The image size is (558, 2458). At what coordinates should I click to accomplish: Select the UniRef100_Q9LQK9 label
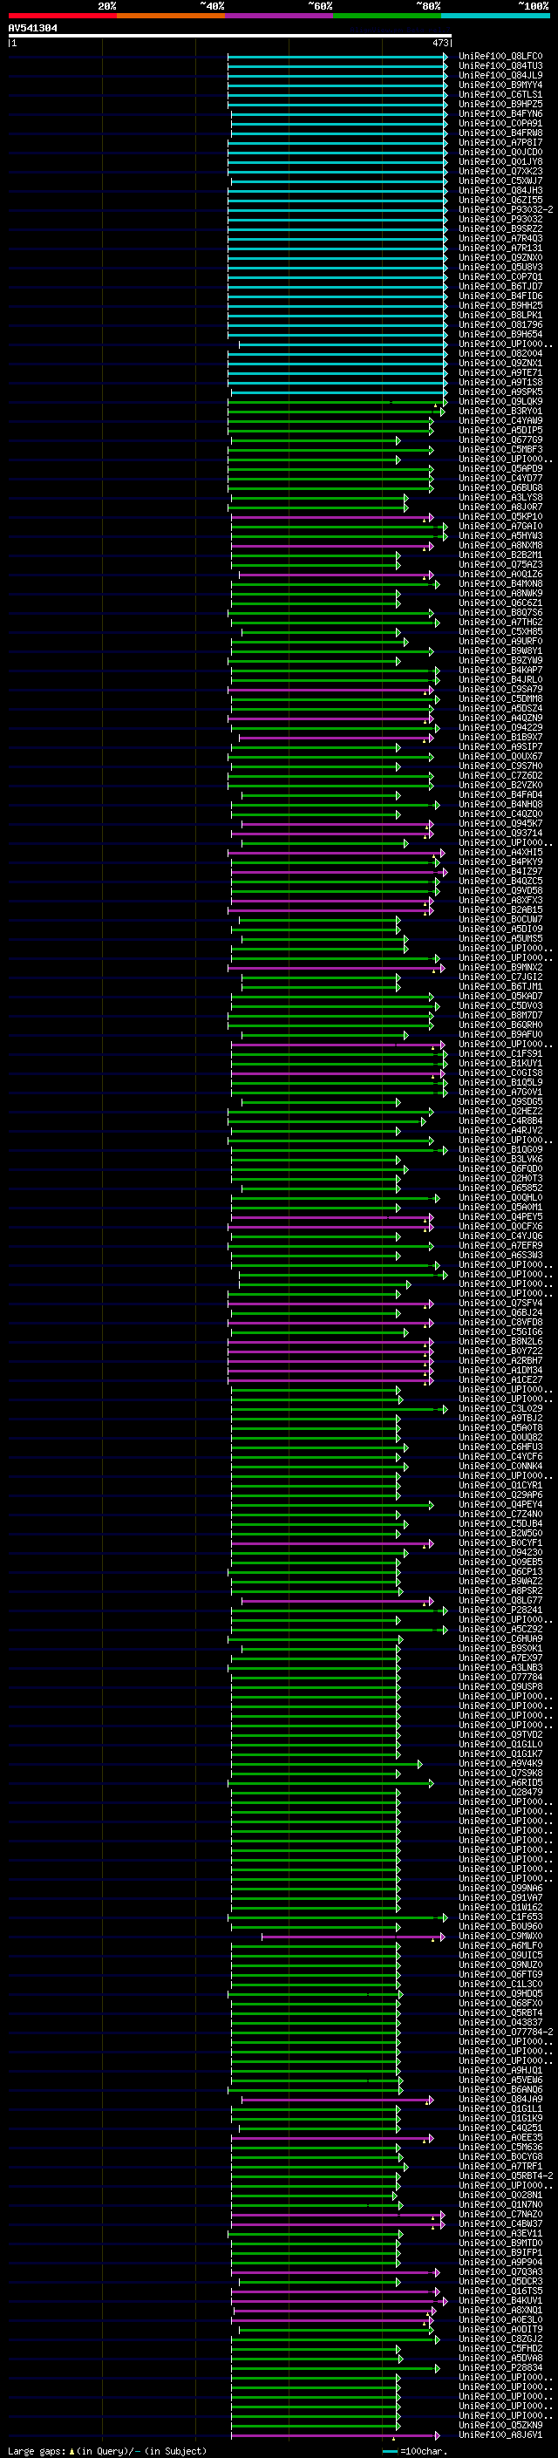(500, 402)
